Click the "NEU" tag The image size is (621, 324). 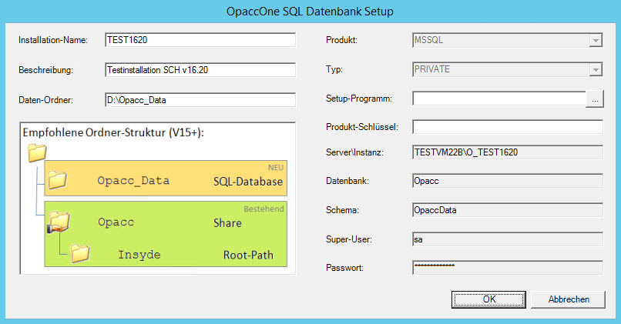276,167
